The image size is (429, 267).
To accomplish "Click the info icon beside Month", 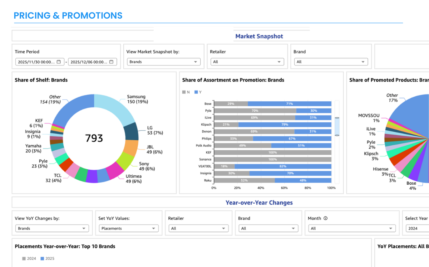I will pos(325,218).
